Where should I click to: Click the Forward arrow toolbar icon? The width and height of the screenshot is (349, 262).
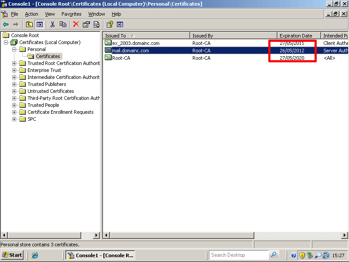tap(16, 24)
